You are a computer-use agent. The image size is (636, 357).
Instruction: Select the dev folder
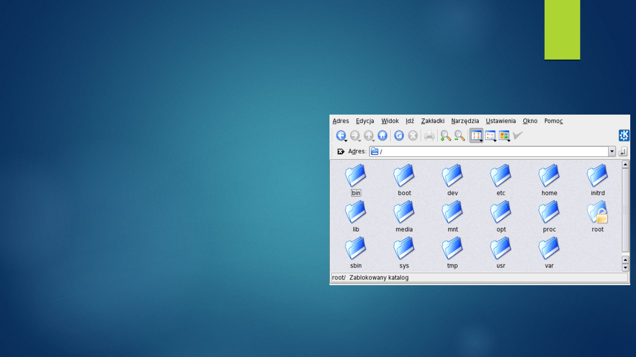click(x=452, y=180)
